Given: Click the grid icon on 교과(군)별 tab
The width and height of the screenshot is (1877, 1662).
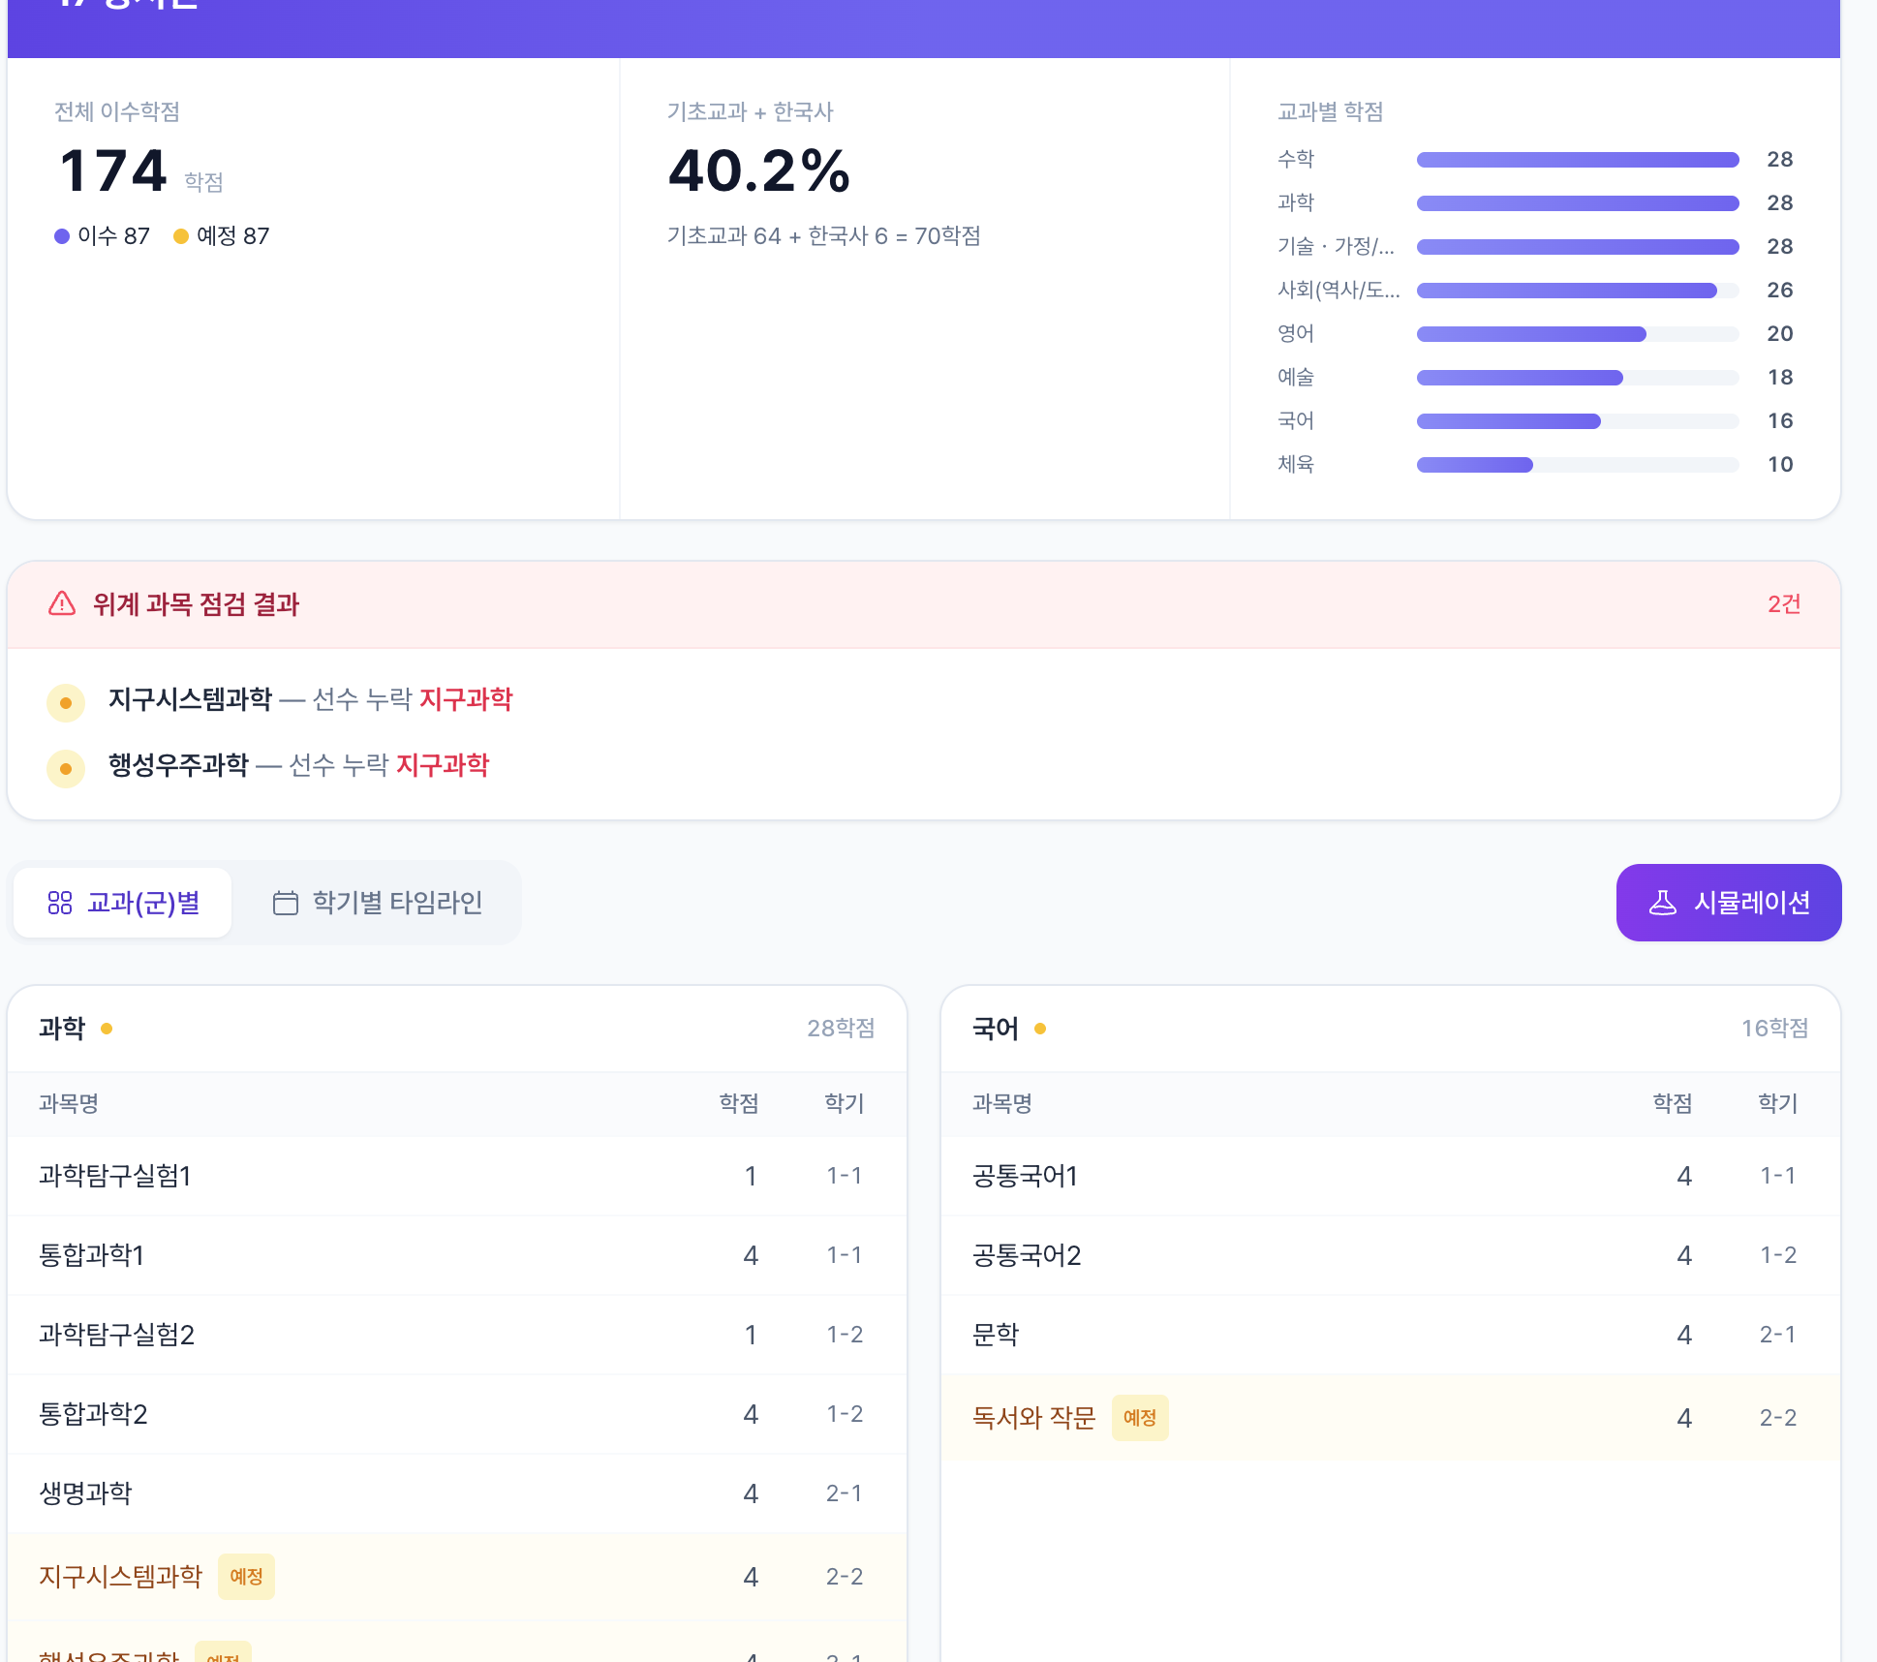Looking at the screenshot, I should (x=60, y=903).
